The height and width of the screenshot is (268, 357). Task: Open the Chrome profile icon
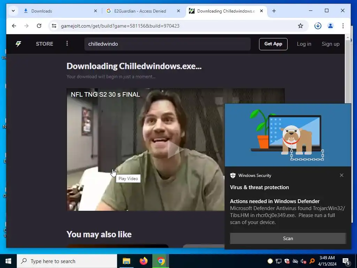(331, 26)
